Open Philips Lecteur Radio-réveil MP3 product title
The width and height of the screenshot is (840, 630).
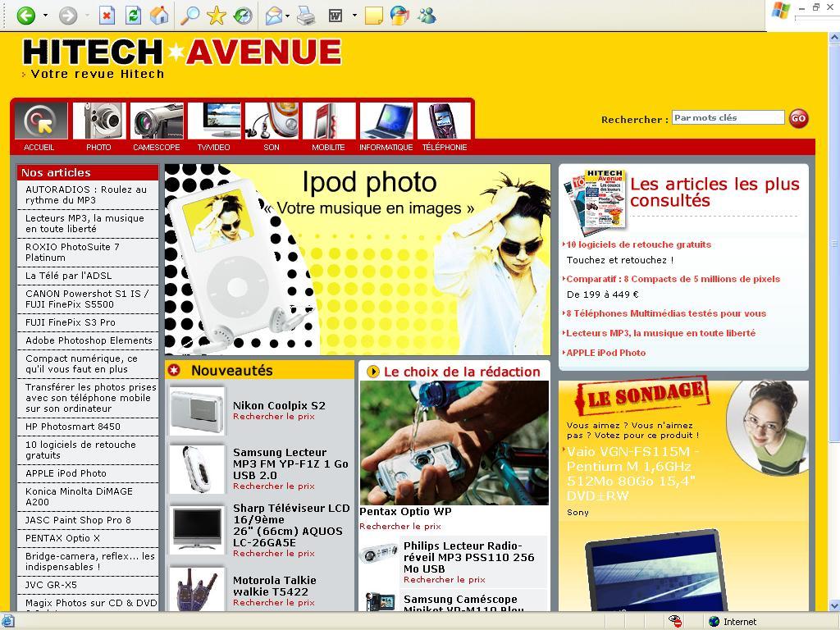pyautogui.click(x=468, y=557)
